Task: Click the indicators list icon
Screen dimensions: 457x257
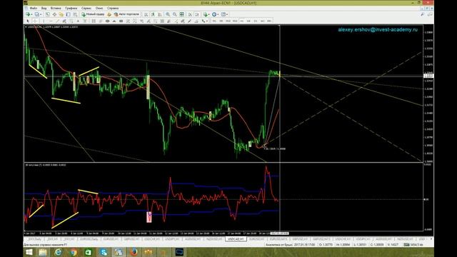Action: click(x=206, y=14)
